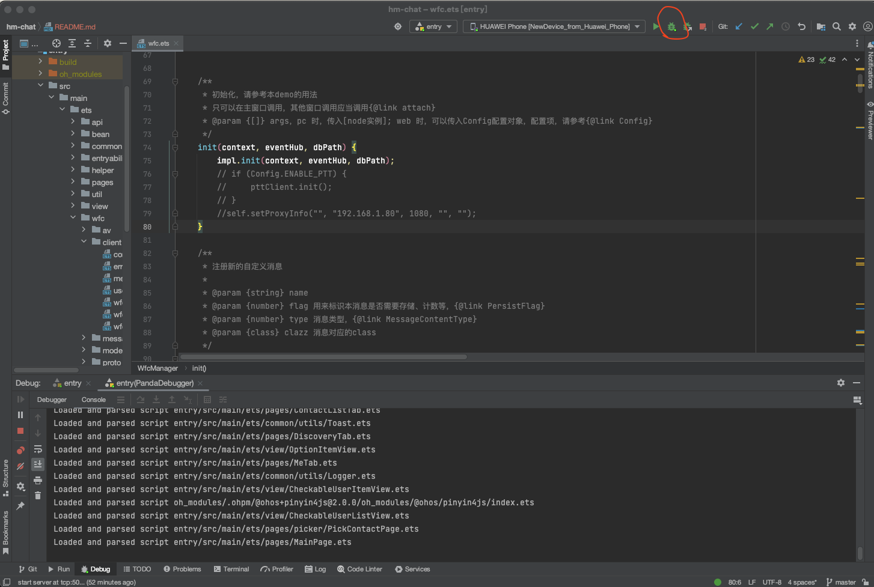Toggle Mute Breakpoints in Debug panel
The width and height of the screenshot is (874, 587).
[x=20, y=466]
